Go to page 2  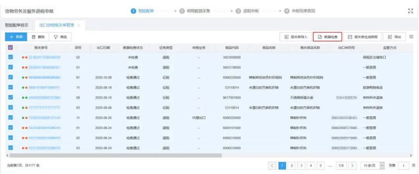292,165
